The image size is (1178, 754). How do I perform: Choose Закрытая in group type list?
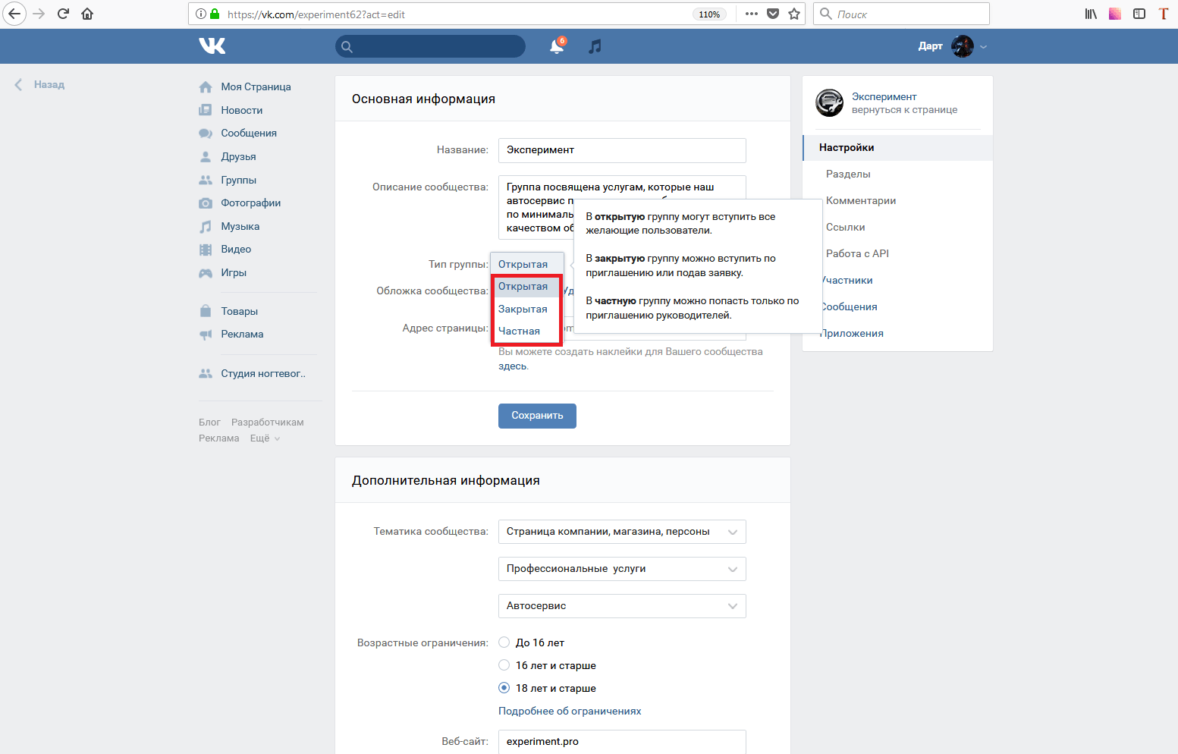pos(523,309)
